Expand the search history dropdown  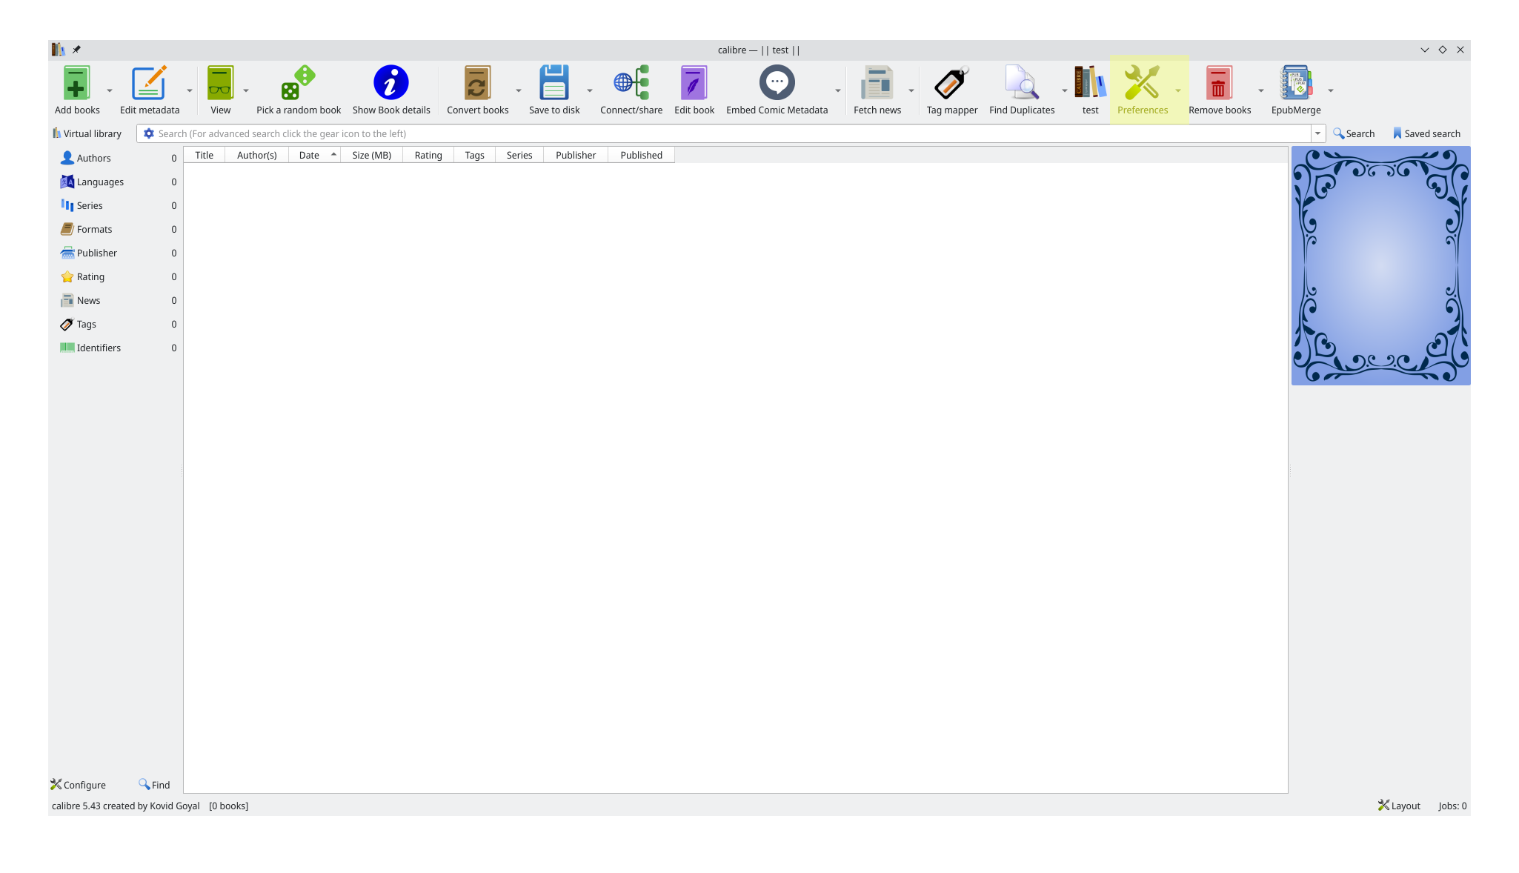[1317, 134]
